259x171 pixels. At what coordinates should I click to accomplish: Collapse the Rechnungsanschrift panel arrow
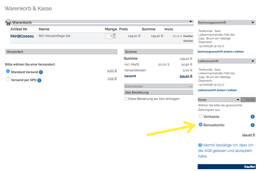pyautogui.click(x=253, y=22)
